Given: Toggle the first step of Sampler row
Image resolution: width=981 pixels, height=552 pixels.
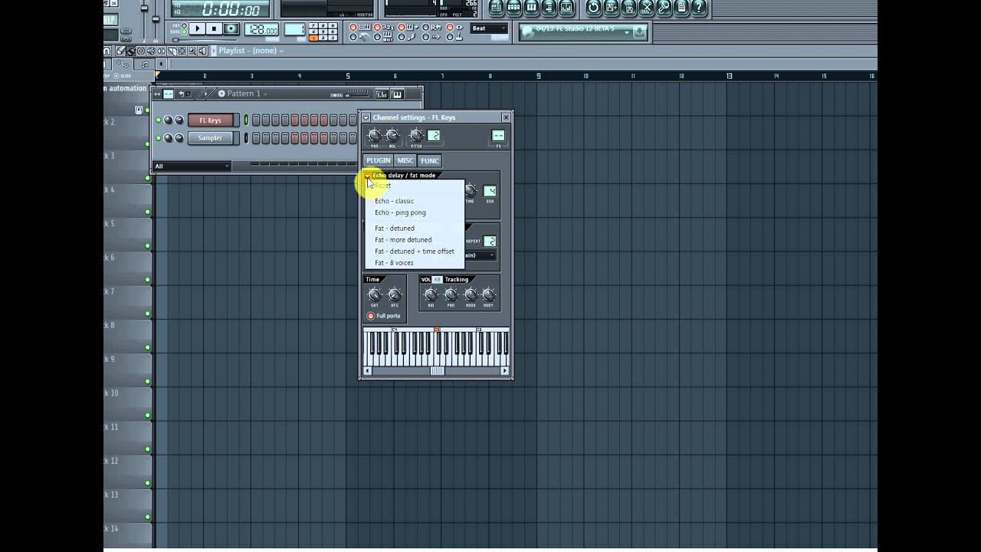Looking at the screenshot, I should click(x=256, y=138).
